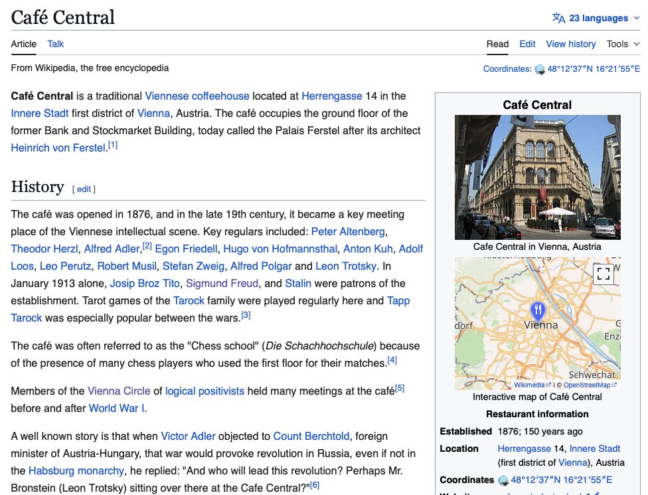Open the World War I link
Image resolution: width=648 pixels, height=495 pixels.
(117, 408)
